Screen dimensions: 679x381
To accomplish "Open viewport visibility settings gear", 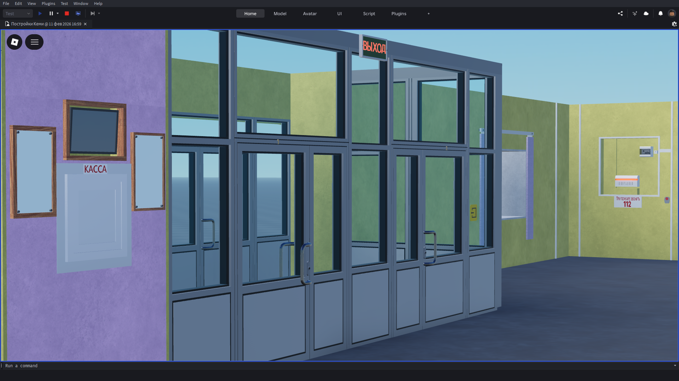I will pyautogui.click(x=674, y=24).
